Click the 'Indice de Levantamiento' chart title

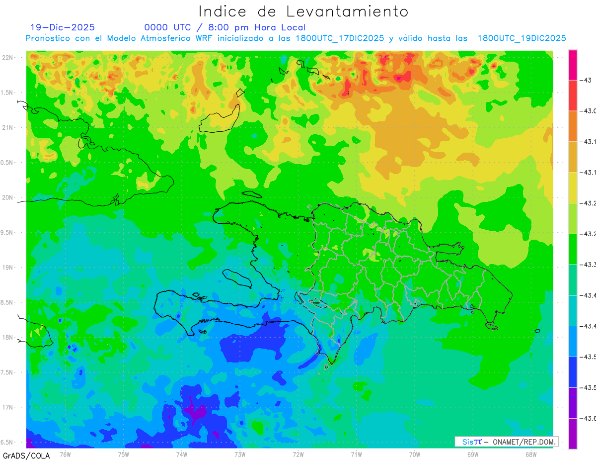(x=303, y=11)
